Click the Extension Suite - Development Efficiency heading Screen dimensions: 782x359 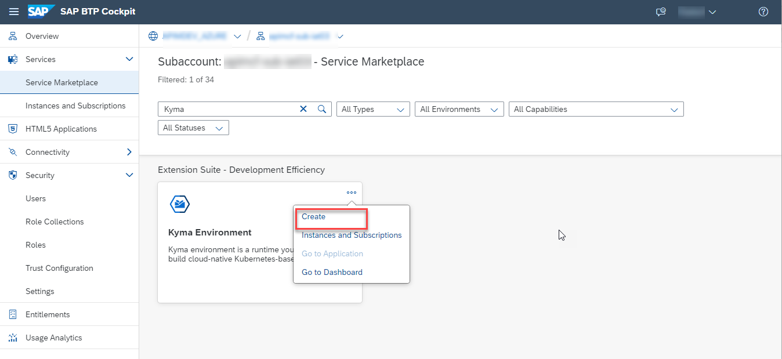click(241, 170)
